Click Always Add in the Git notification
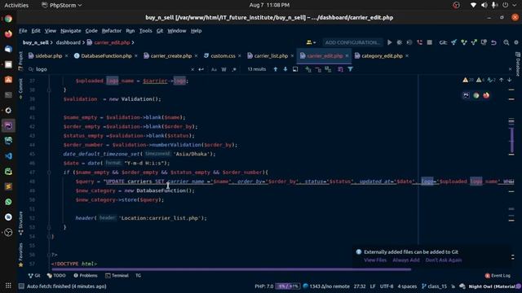The image size is (522, 293). (406, 260)
